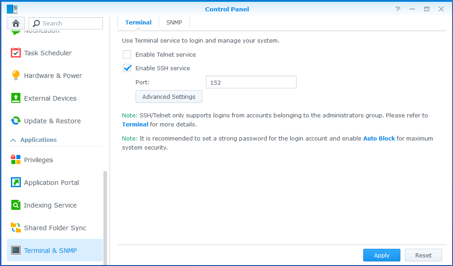This screenshot has height=266, width=453.
Task: Maximize the Control Panel window
Action: [427, 9]
